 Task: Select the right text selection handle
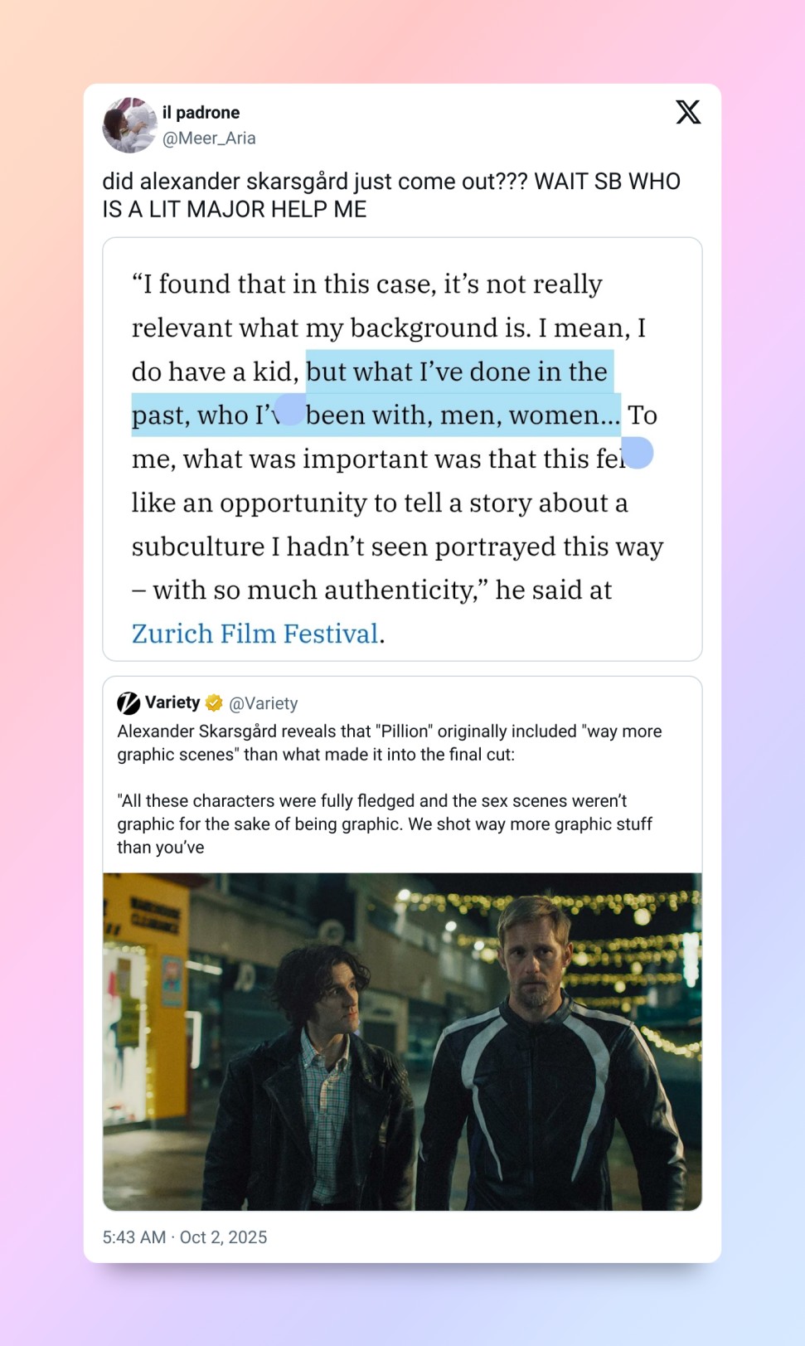point(638,453)
